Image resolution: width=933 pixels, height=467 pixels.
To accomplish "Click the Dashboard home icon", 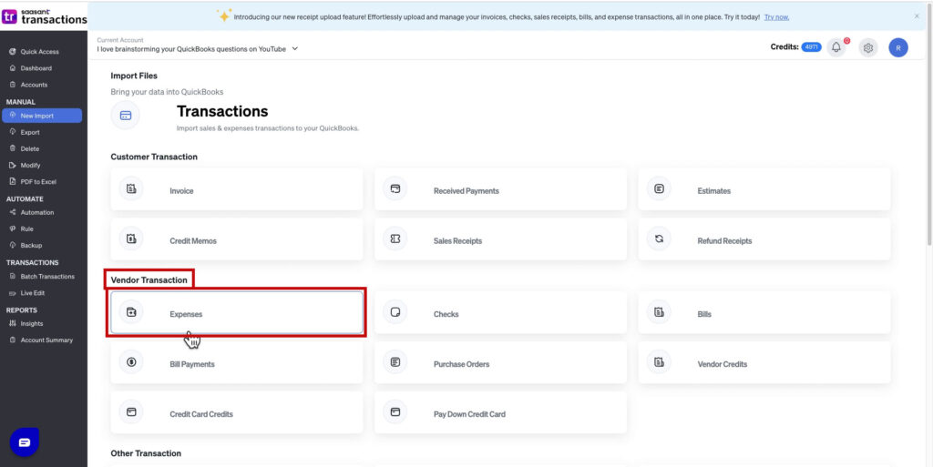I will tap(13, 68).
